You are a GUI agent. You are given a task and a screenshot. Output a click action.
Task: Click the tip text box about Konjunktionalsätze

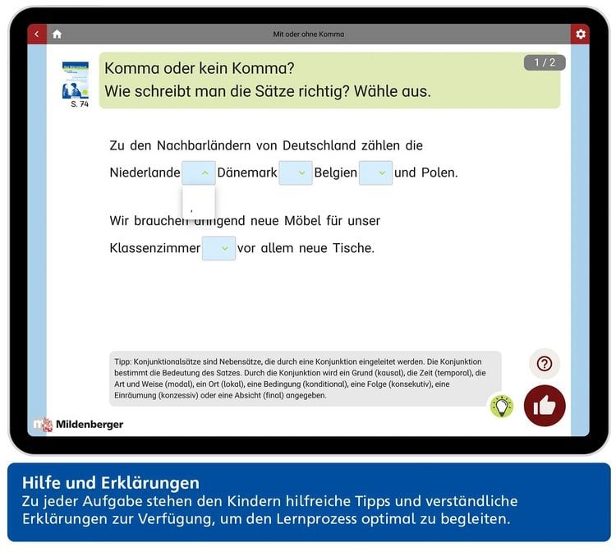(x=306, y=379)
